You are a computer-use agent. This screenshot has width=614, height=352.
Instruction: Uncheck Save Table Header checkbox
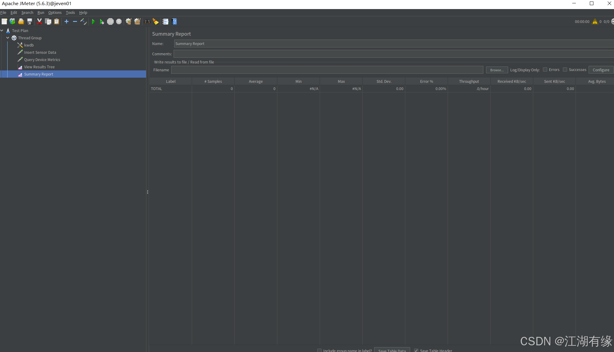416,350
